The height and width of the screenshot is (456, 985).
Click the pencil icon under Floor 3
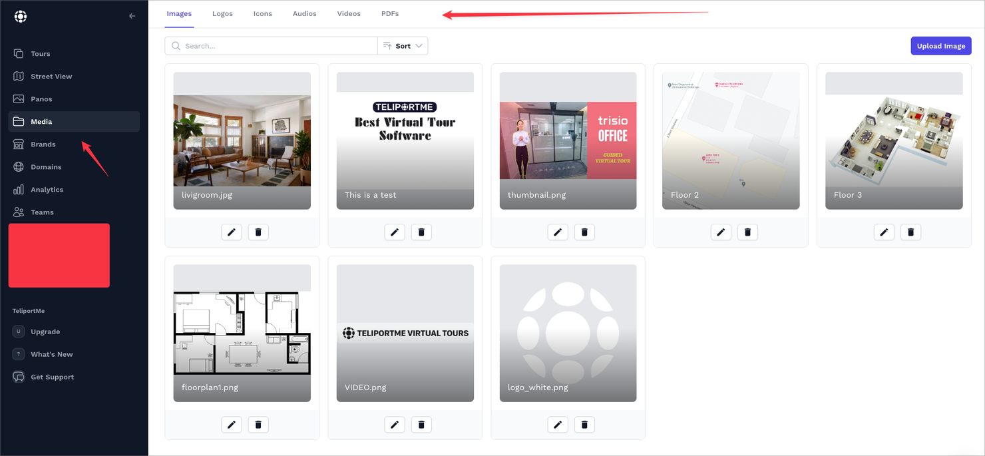(884, 232)
